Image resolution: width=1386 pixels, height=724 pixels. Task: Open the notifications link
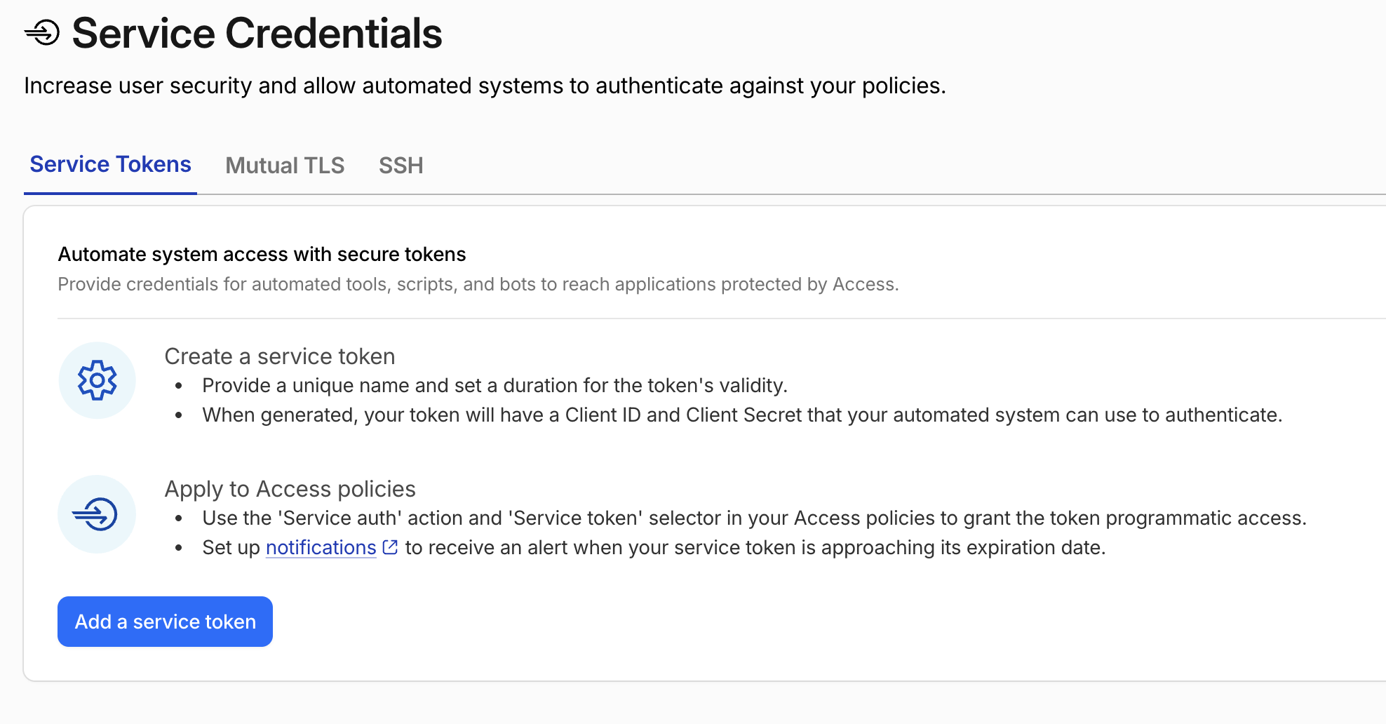pyautogui.click(x=321, y=547)
